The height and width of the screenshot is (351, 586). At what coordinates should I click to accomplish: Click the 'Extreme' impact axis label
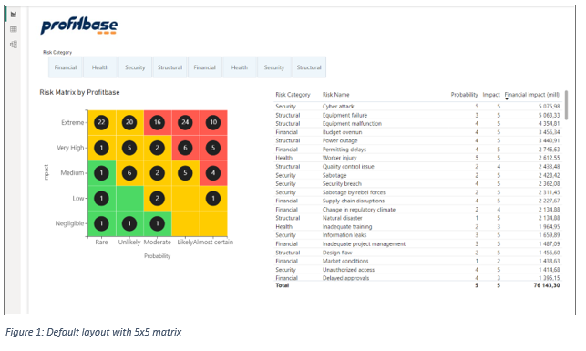(73, 122)
